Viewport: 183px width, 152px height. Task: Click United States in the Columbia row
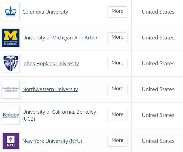coord(158,12)
